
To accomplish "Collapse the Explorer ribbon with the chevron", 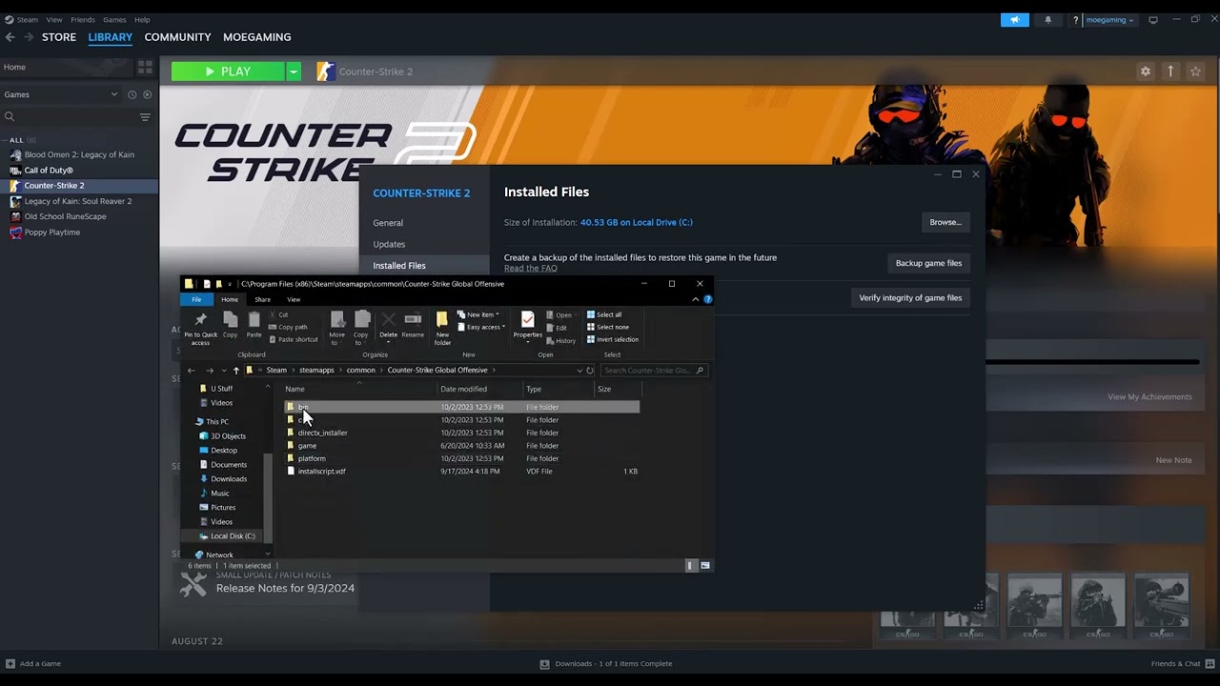I will pos(696,299).
